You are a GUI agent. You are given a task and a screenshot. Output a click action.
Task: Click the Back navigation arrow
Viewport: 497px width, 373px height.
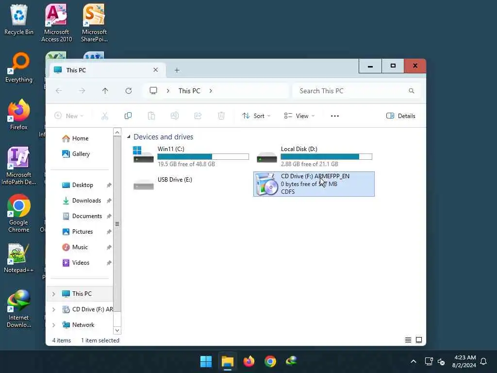click(59, 91)
